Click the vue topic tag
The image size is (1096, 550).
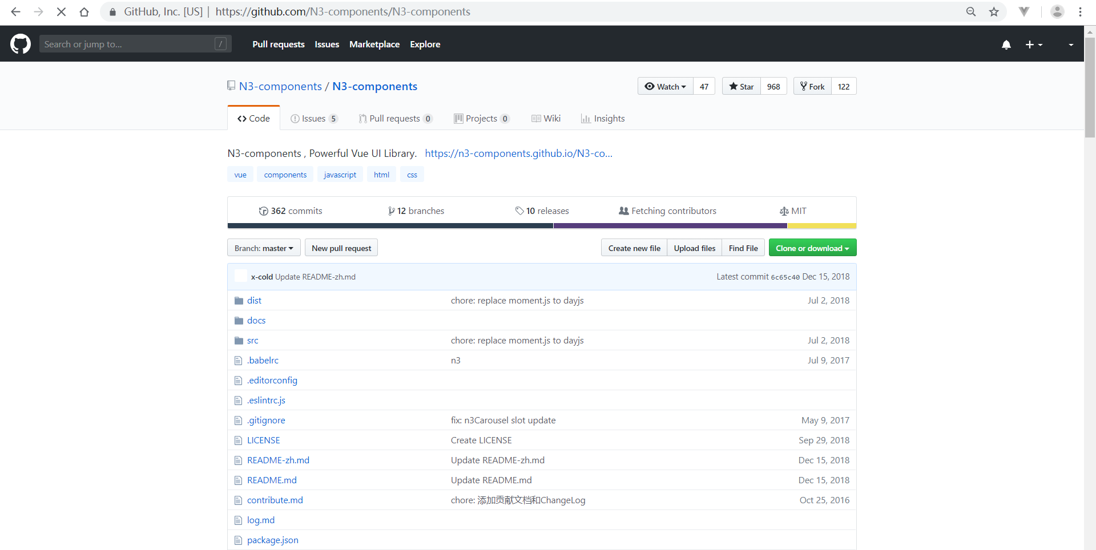(x=240, y=175)
